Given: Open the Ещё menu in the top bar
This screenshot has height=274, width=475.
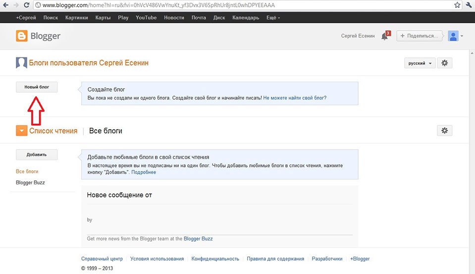Looking at the screenshot, I should point(273,17).
